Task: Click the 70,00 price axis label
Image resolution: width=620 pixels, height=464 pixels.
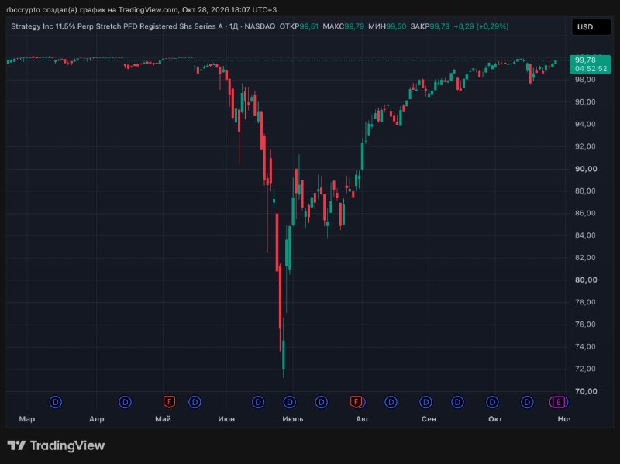Action: pos(586,391)
